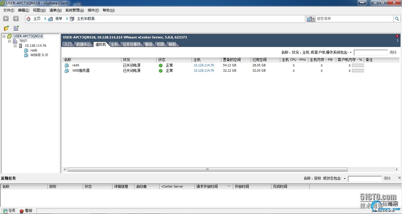Click the 清单 breadcrumb link

pyautogui.click(x=59, y=19)
